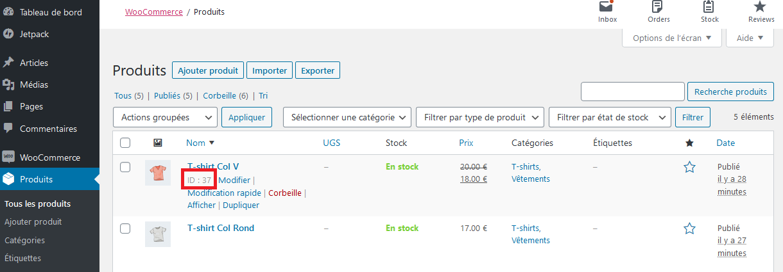The height and width of the screenshot is (272, 783).
Task: Open Sélectionner une catégorie dropdown
Action: tap(347, 117)
